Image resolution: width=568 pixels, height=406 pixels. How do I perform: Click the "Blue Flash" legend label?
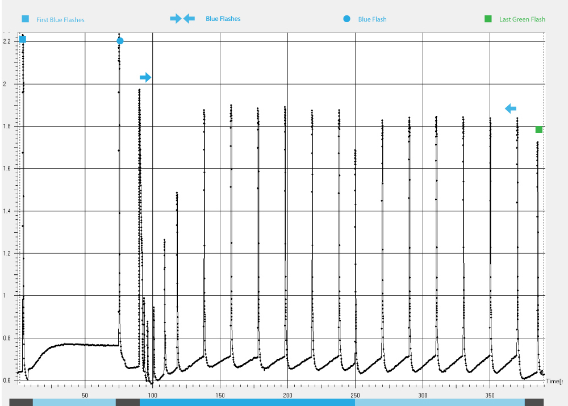point(372,19)
